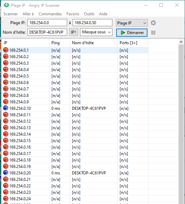Viewport: 185px width, 204px height.
Task: Open the Commandes menu
Action: (50, 14)
